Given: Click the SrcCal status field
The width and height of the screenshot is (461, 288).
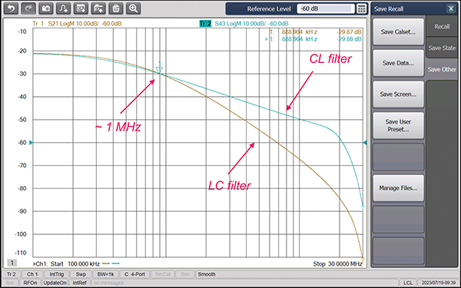Looking at the screenshot, I should click(163, 274).
